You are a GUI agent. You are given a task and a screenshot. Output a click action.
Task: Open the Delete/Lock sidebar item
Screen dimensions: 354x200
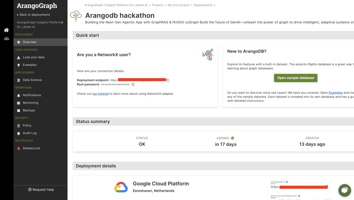pyautogui.click(x=31, y=148)
